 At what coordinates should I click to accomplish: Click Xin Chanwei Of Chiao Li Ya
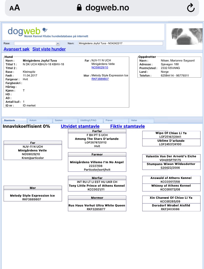pos(171,198)
